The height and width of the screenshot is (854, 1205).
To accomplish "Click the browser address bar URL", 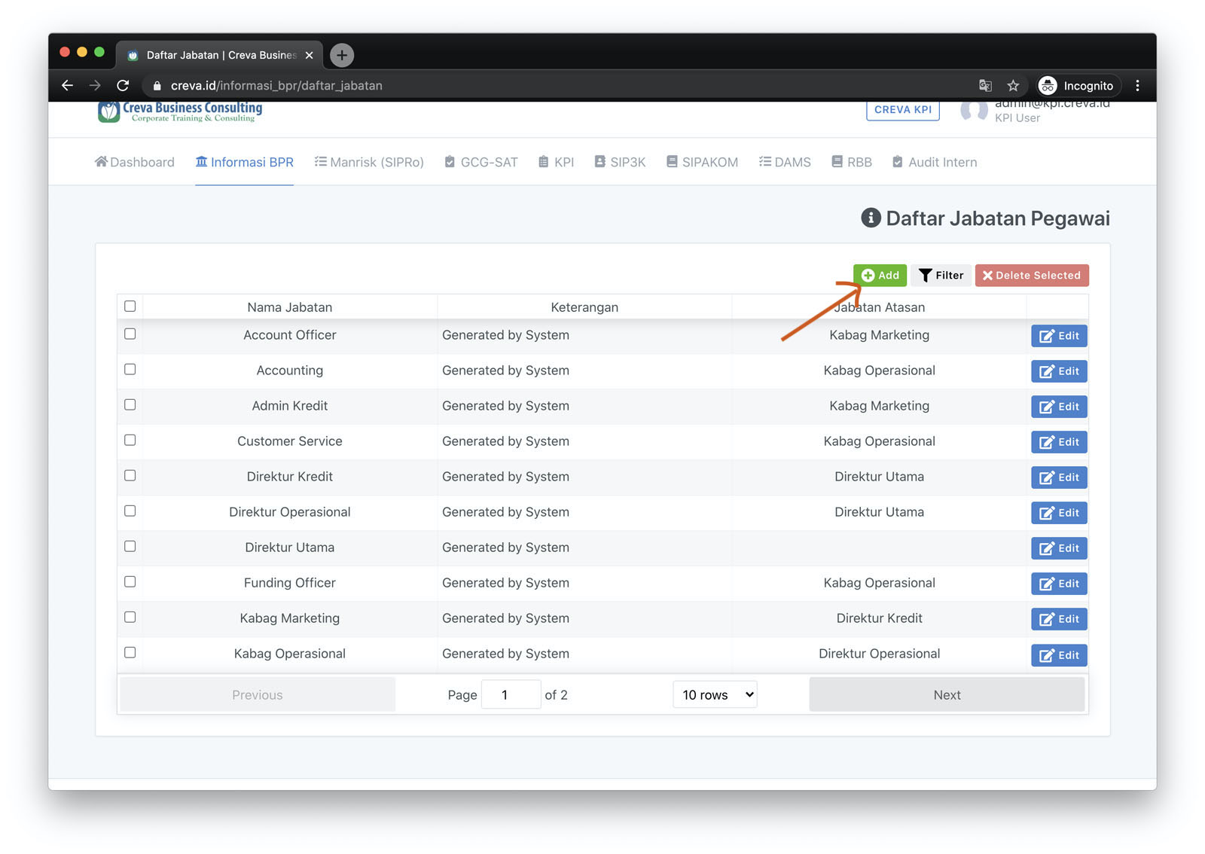I will click(276, 86).
